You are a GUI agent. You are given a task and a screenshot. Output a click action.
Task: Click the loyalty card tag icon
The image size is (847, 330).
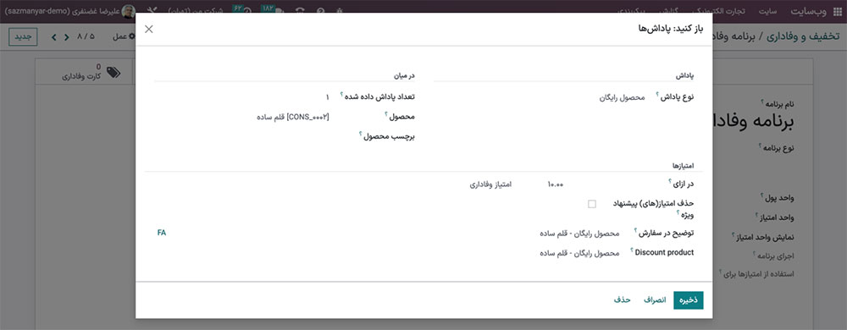pyautogui.click(x=113, y=72)
